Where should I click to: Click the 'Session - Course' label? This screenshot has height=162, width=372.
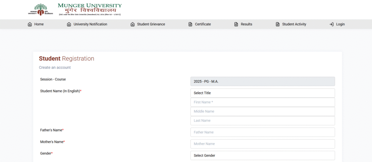click(x=53, y=79)
